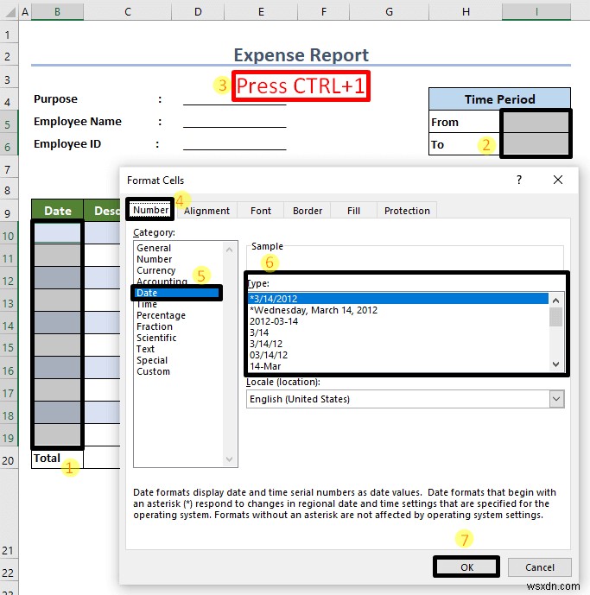Select Accounting category
590x595 pixels.
162,282
